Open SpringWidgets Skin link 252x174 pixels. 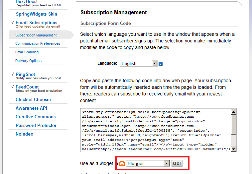[37, 14]
